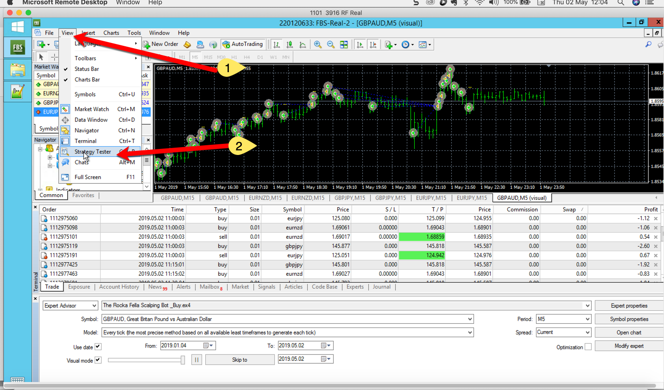Choose Data Window menu entry

100,120
